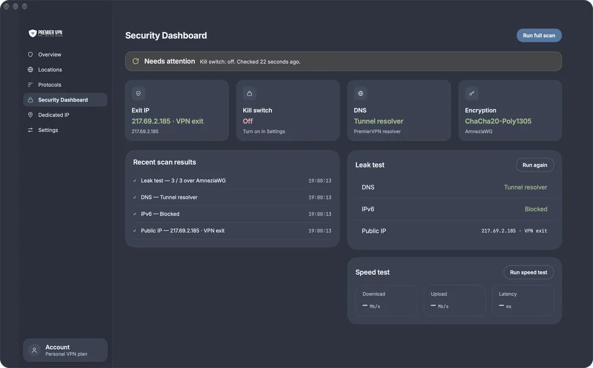Select the Upload speed tile

pos(455,300)
